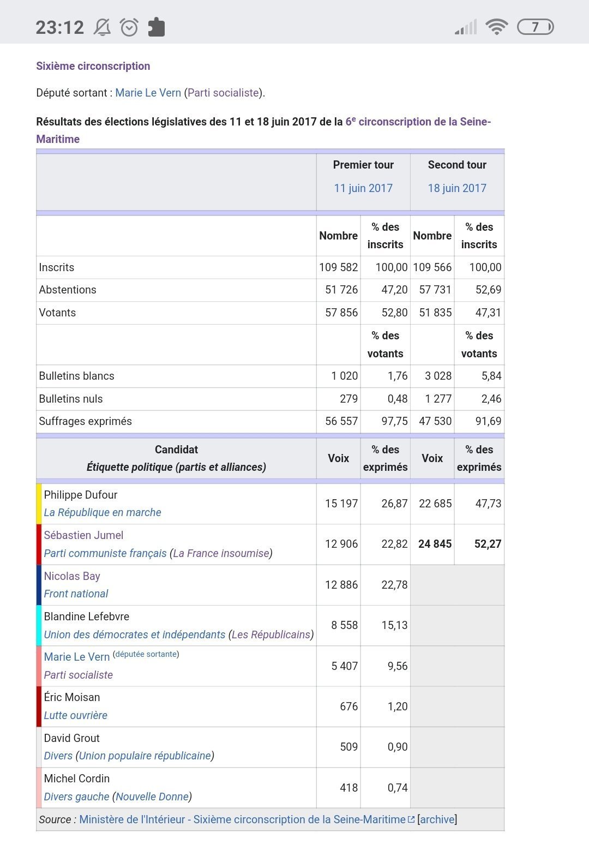Tap the muted notifications bell icon

(x=102, y=27)
